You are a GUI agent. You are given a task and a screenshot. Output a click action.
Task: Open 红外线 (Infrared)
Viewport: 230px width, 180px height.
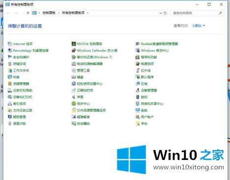143,71
